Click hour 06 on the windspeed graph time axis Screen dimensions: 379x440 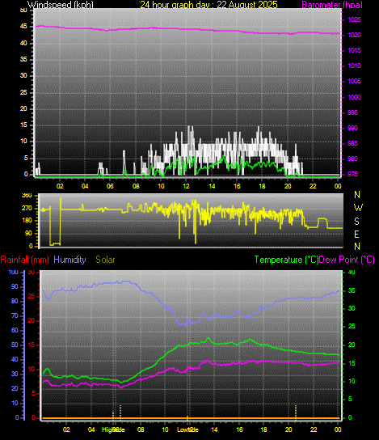click(x=110, y=186)
